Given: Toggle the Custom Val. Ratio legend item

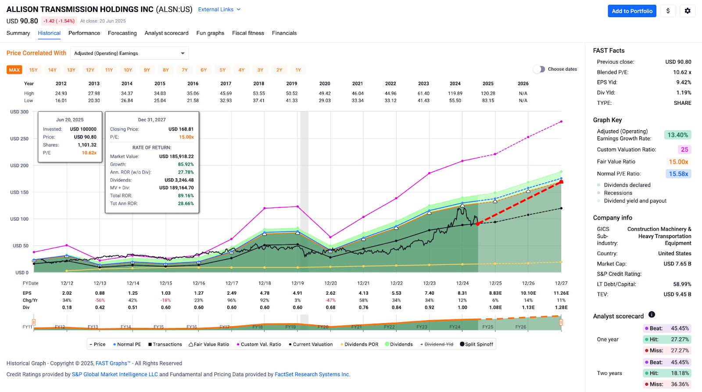Looking at the screenshot, I should (x=259, y=344).
